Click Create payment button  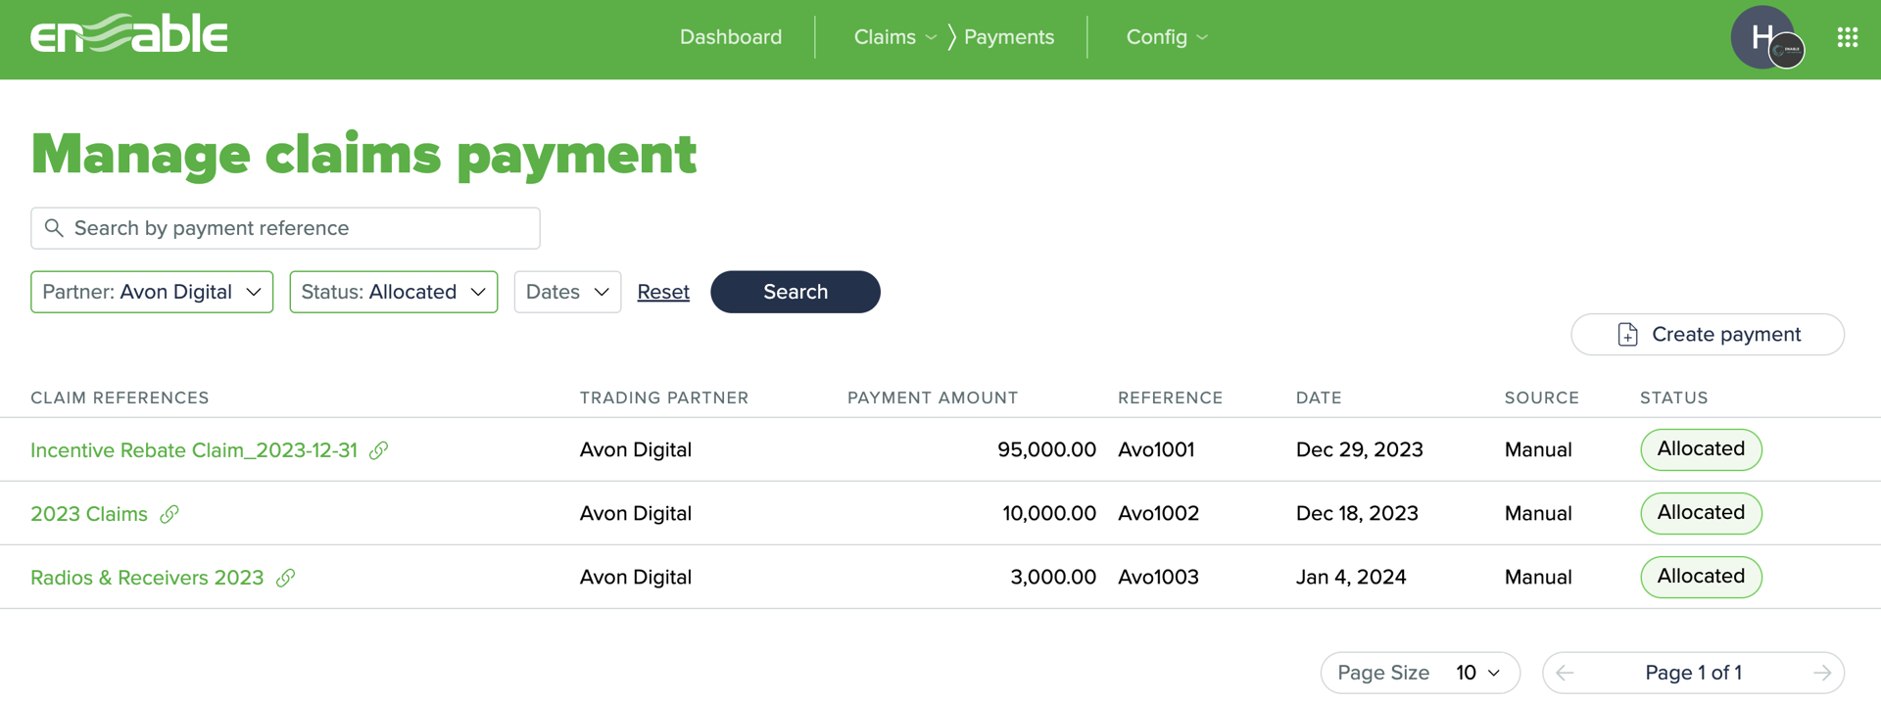click(x=1708, y=335)
